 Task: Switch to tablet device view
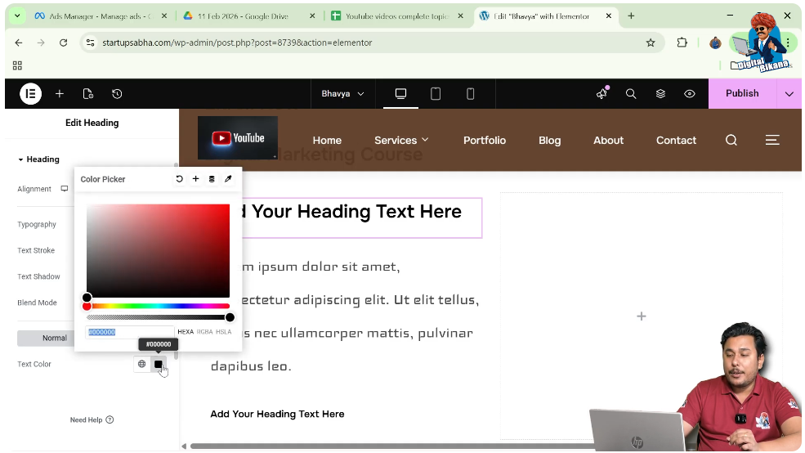point(436,93)
